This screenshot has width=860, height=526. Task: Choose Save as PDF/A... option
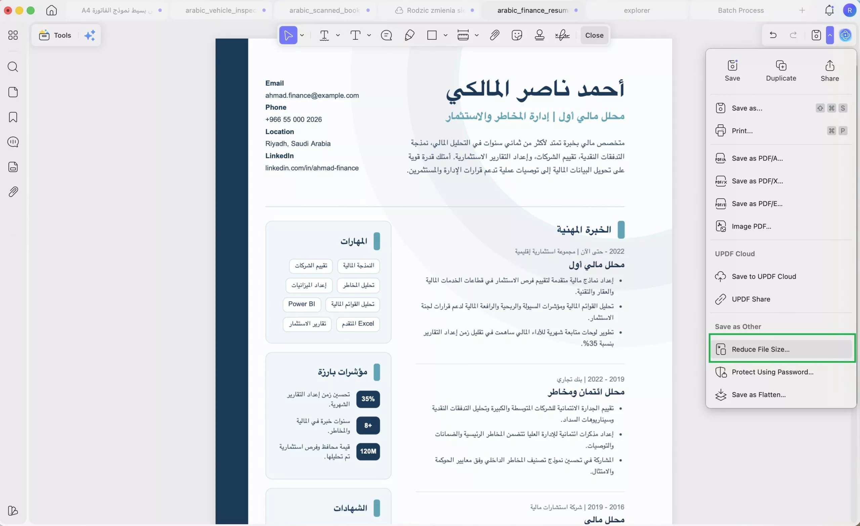(x=781, y=158)
